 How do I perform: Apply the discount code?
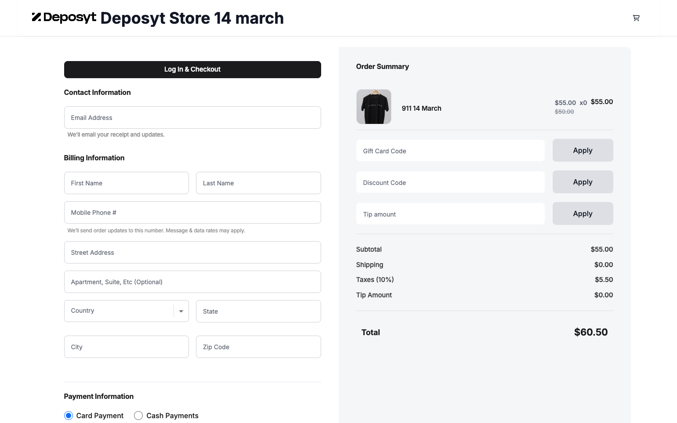click(583, 182)
